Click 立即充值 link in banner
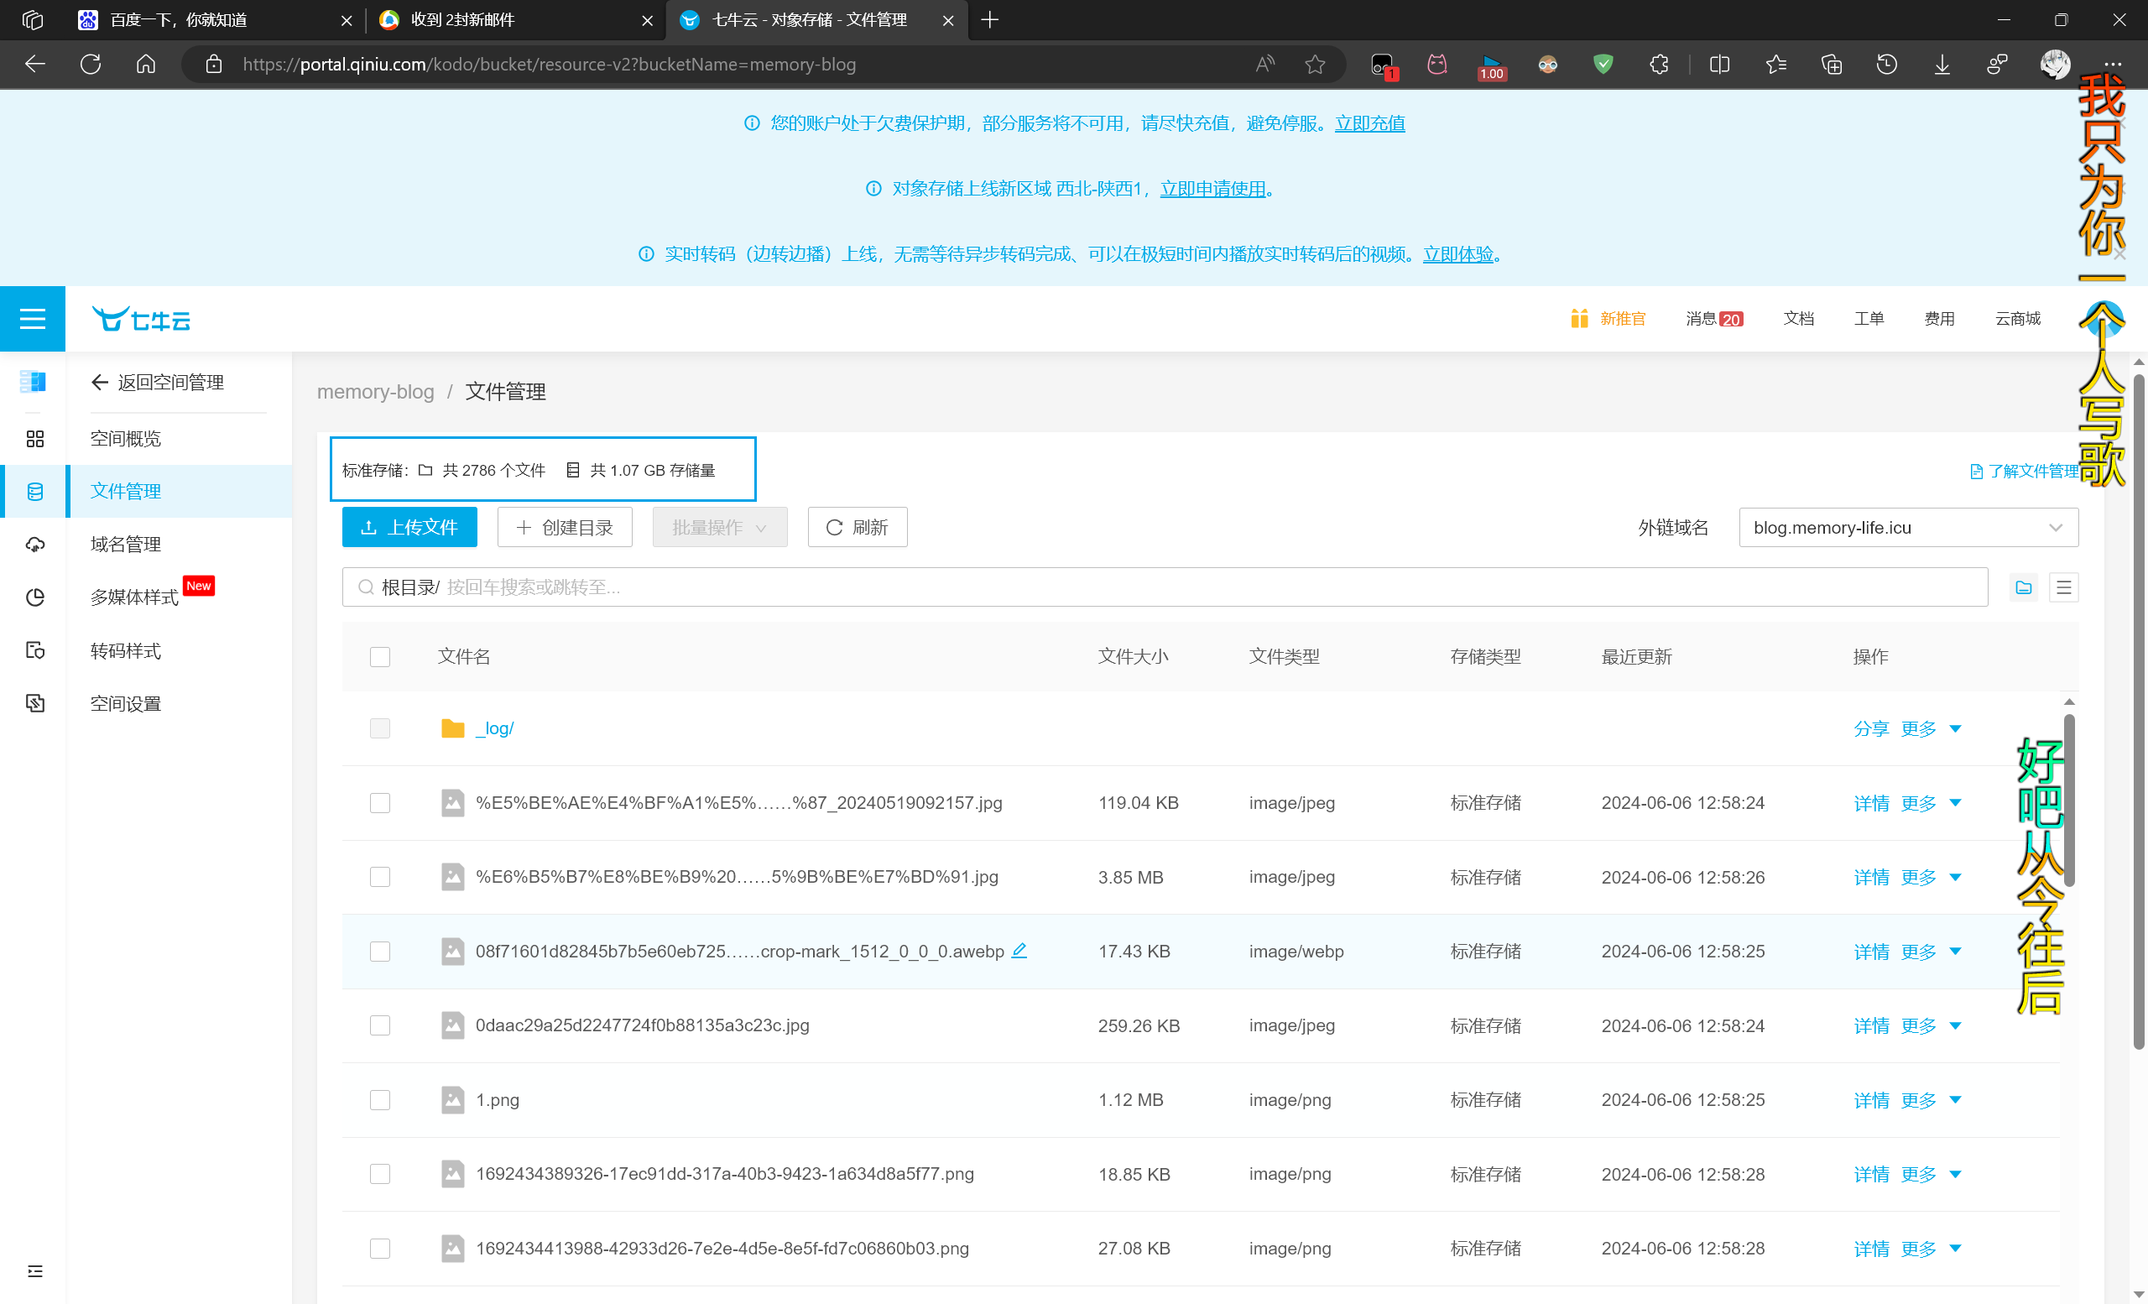2148x1304 pixels. click(x=1369, y=123)
